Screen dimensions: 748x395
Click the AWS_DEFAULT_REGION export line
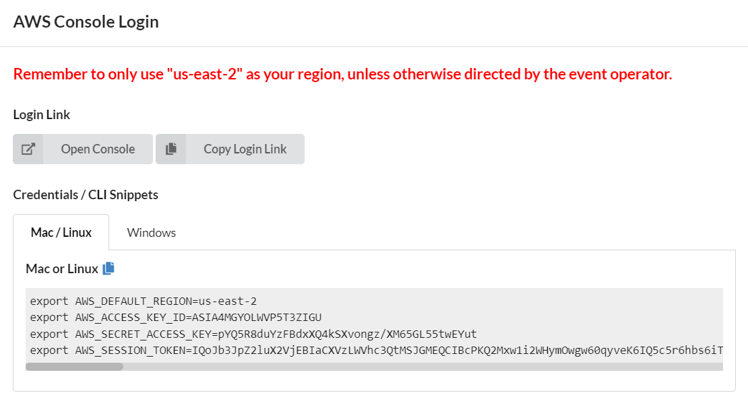point(143,301)
